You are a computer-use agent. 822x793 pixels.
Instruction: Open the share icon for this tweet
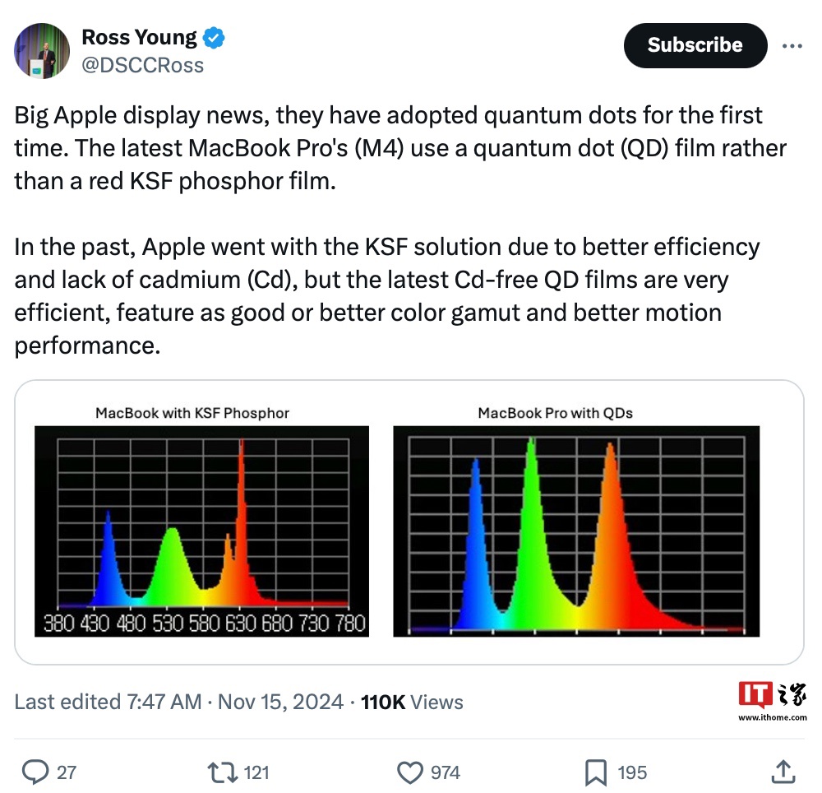[783, 772]
